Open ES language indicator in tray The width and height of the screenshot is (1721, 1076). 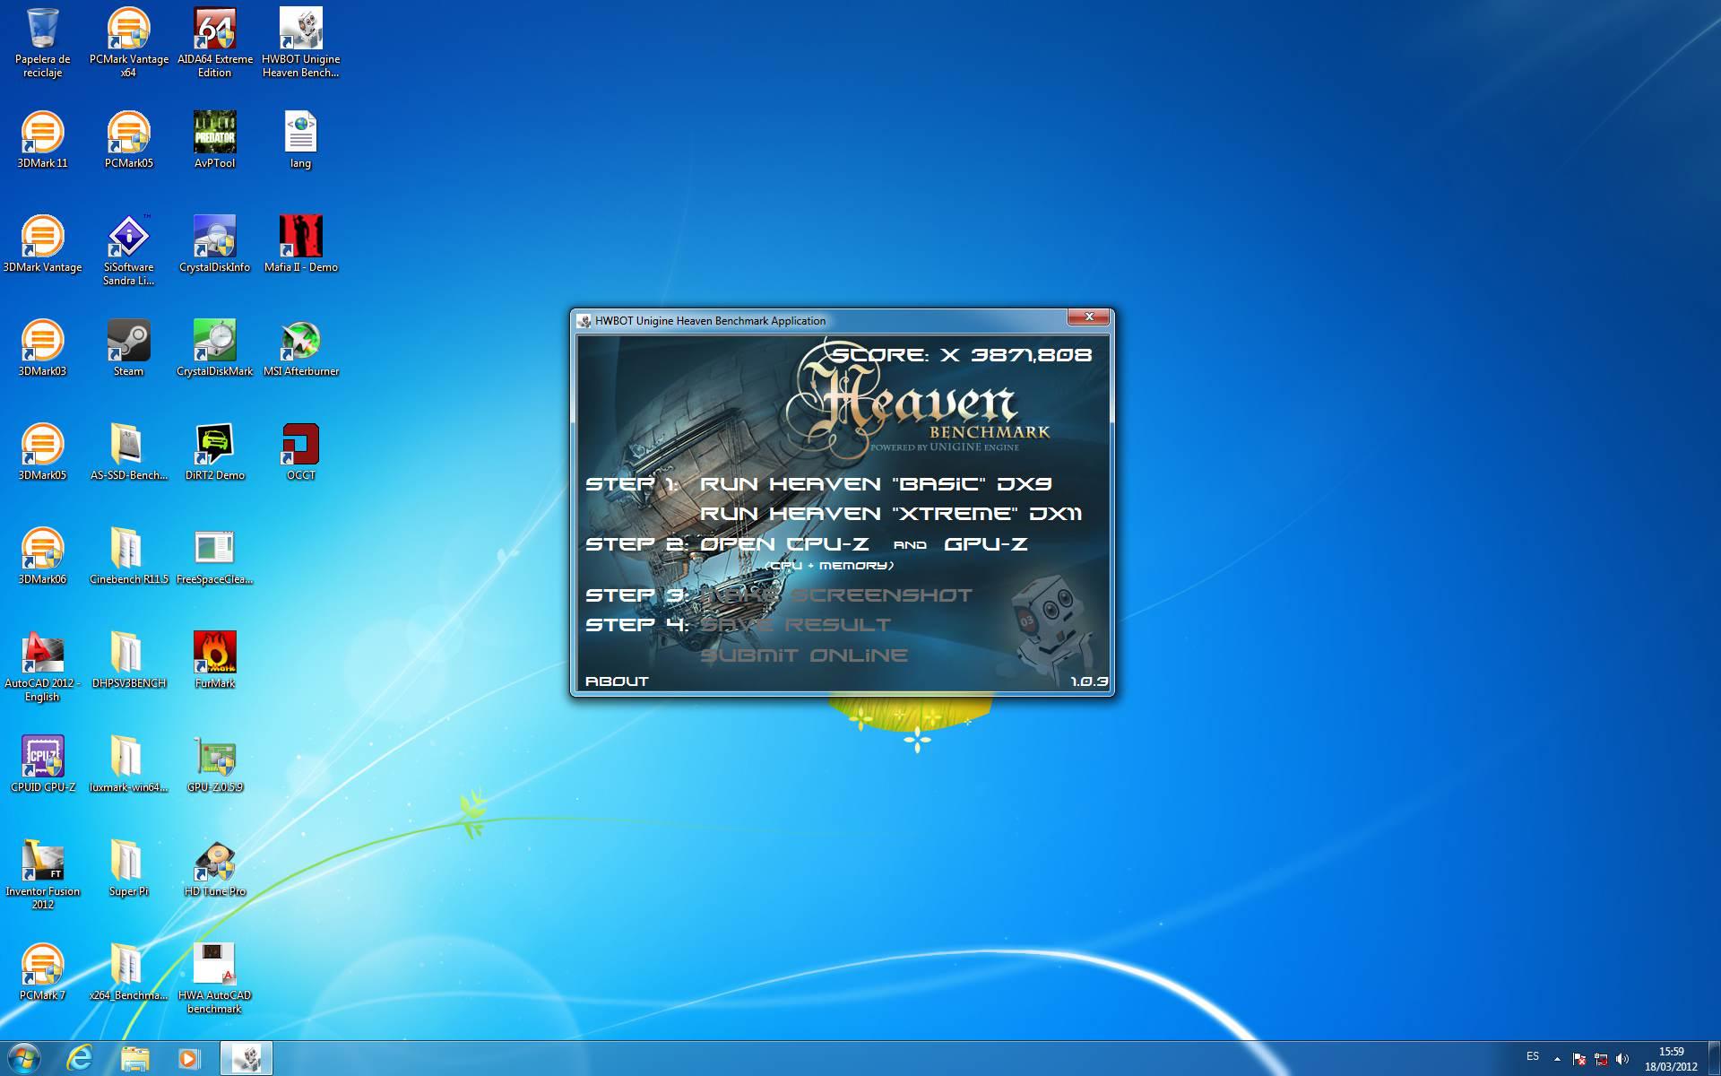(1533, 1056)
